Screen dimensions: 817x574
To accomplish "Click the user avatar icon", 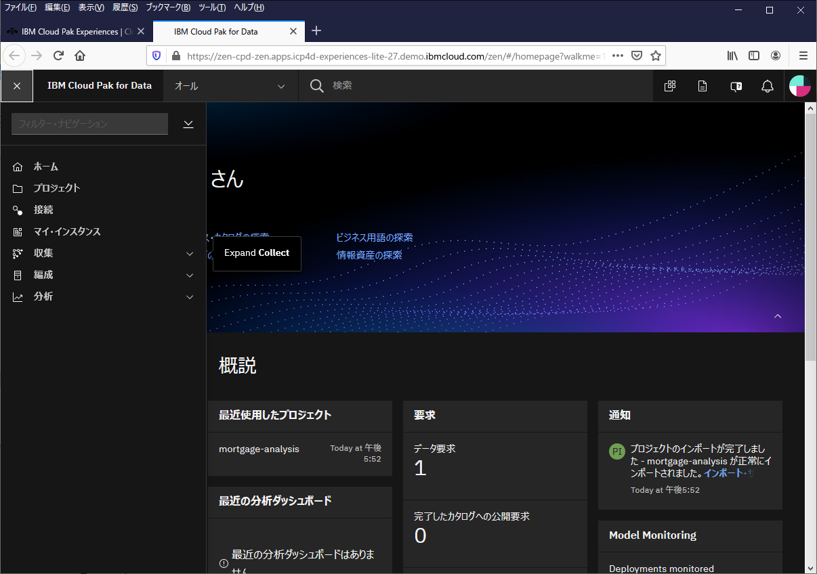I will point(800,86).
